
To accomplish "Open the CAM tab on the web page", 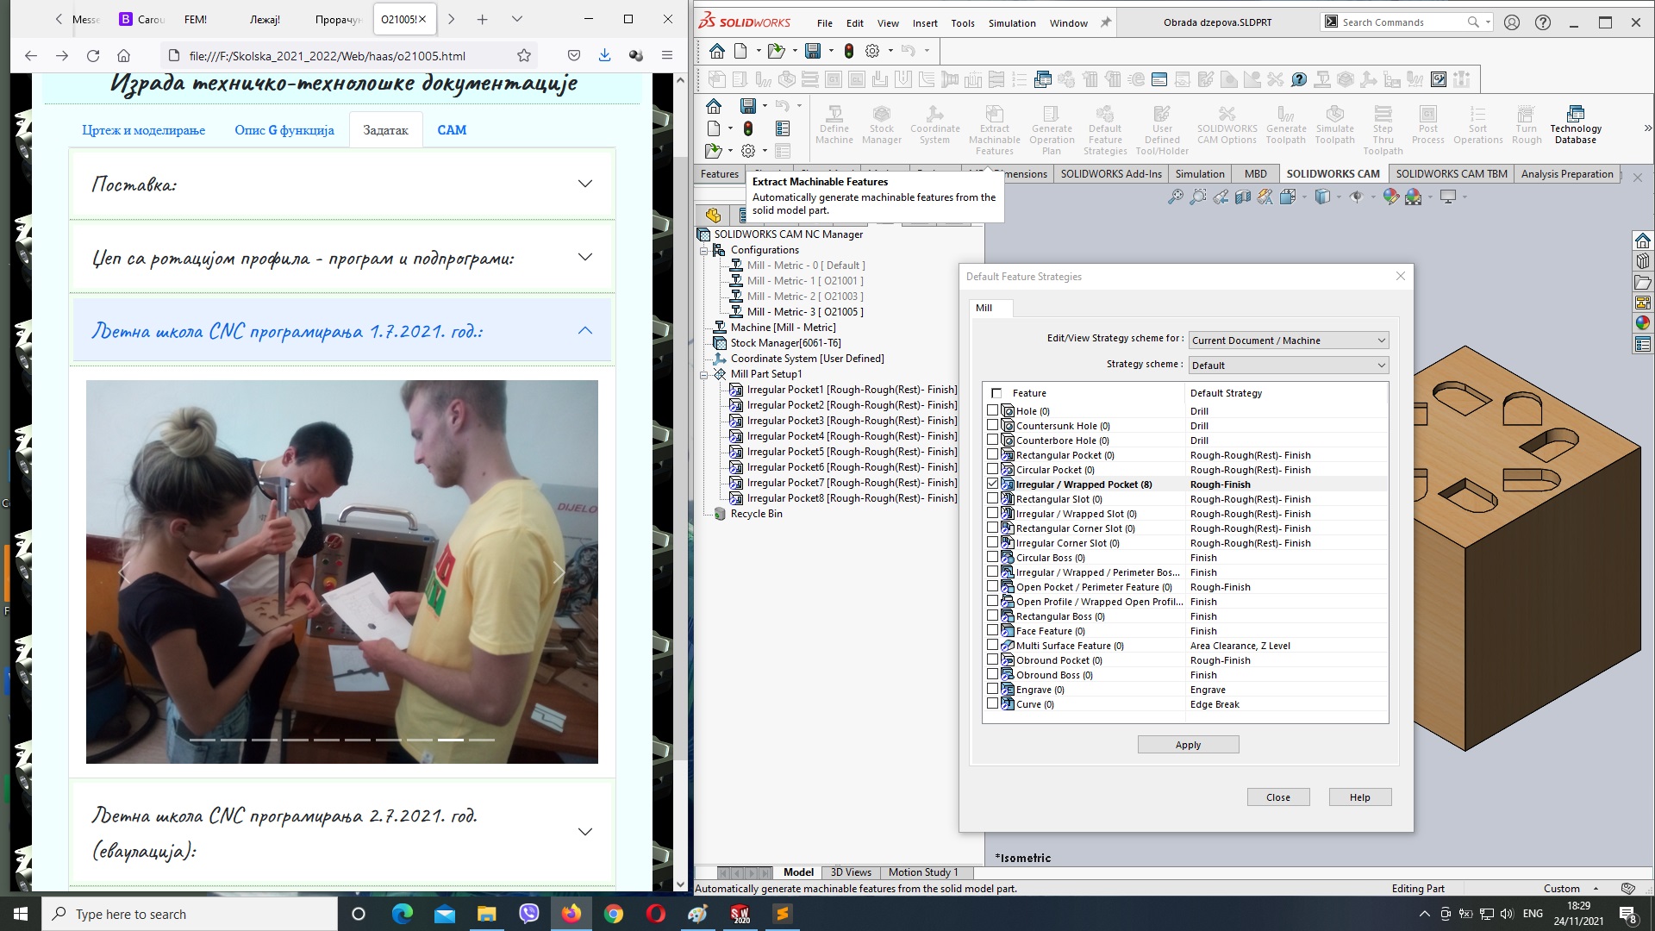I will (452, 130).
